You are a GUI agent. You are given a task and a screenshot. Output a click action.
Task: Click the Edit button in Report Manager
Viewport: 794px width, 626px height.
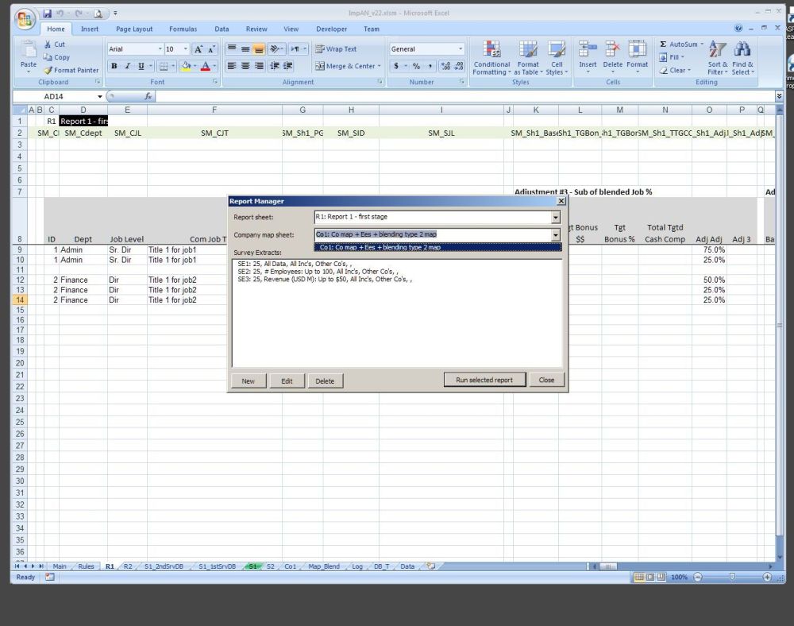click(x=287, y=381)
